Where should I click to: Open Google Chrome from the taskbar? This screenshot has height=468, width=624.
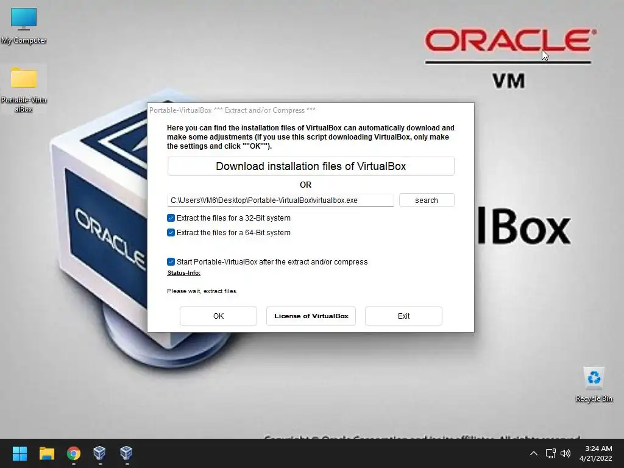coord(74,453)
